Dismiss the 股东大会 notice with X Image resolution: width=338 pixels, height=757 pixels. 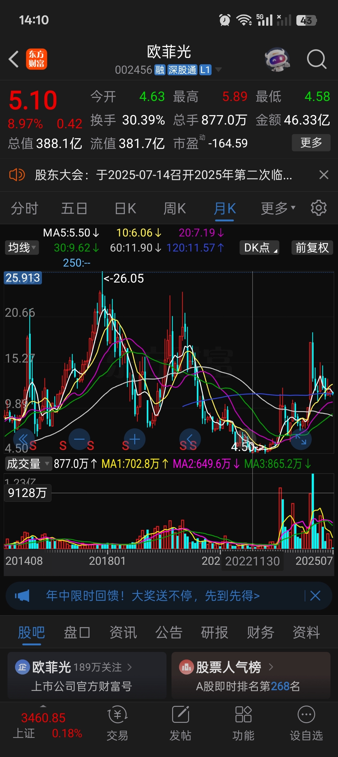(x=324, y=175)
